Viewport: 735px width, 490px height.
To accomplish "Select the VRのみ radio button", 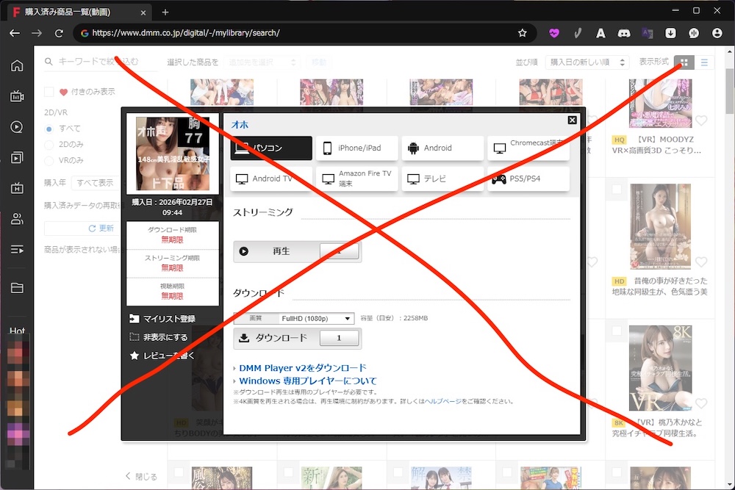I will click(49, 160).
